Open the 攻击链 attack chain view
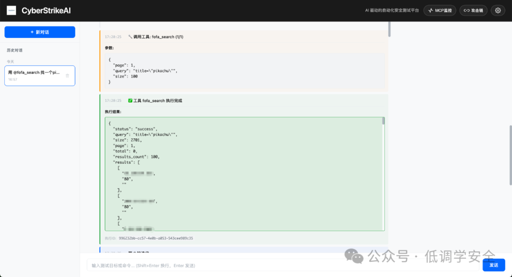The width and height of the screenshot is (512, 277). tap(474, 10)
